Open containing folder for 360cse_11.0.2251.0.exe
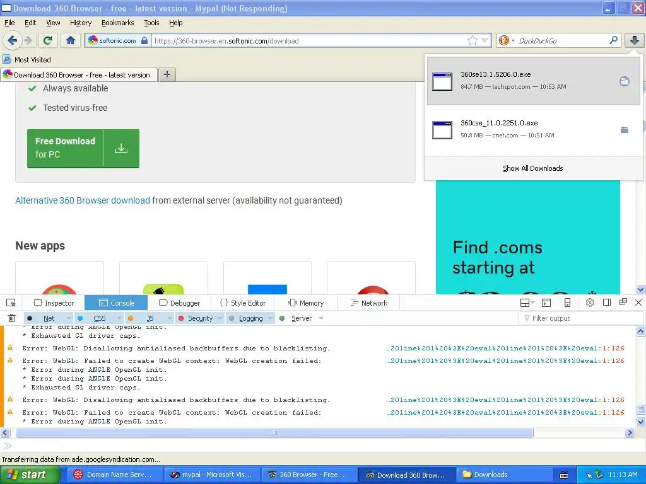Screen dimensions: 646x484 pyautogui.click(x=625, y=130)
